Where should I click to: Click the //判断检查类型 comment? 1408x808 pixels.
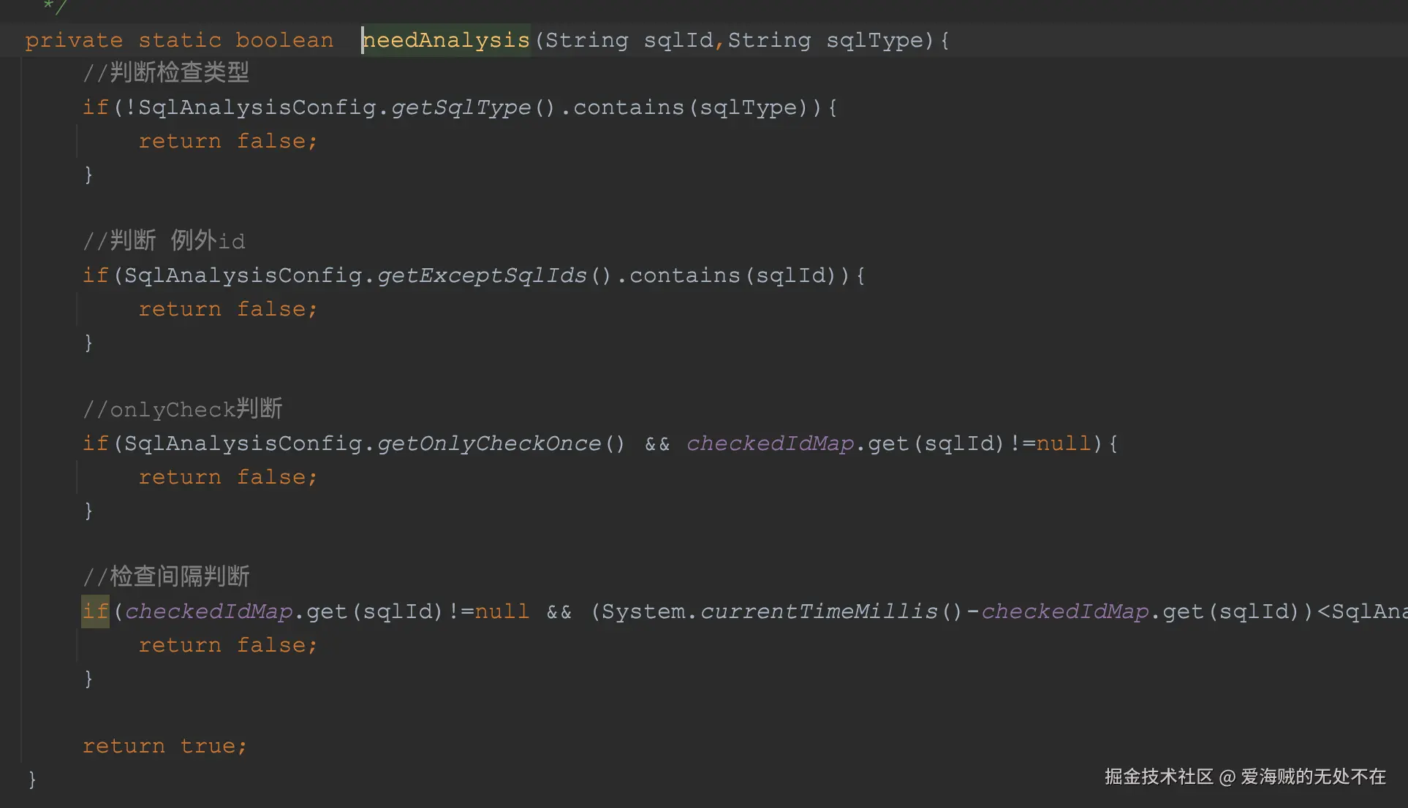pos(166,72)
